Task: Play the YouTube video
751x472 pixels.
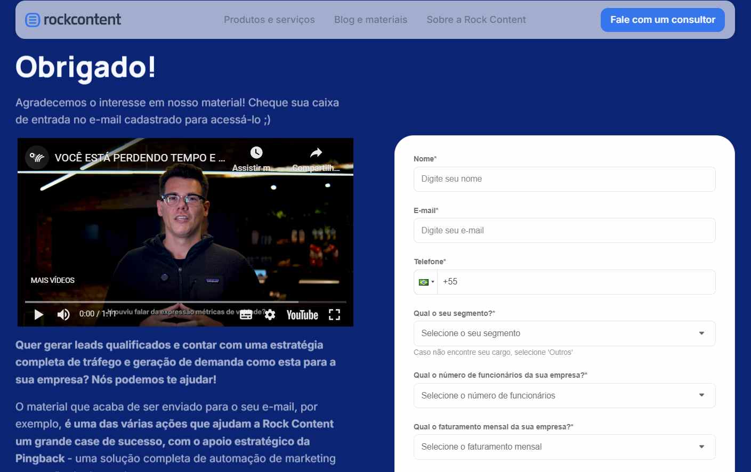Action: coord(39,314)
